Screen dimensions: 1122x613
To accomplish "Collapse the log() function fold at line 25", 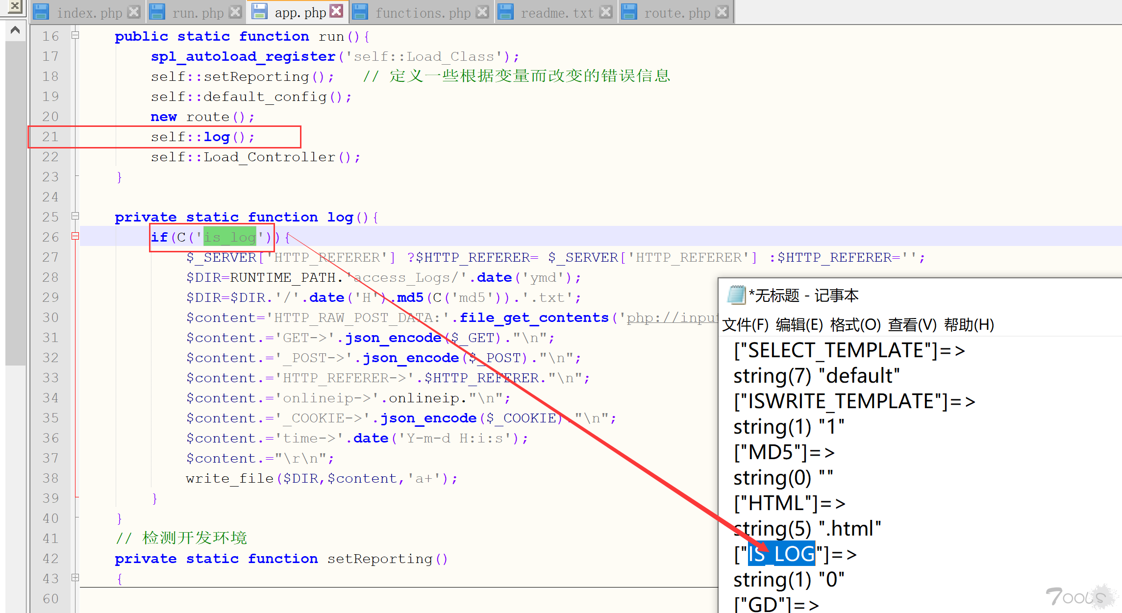I will click(75, 216).
